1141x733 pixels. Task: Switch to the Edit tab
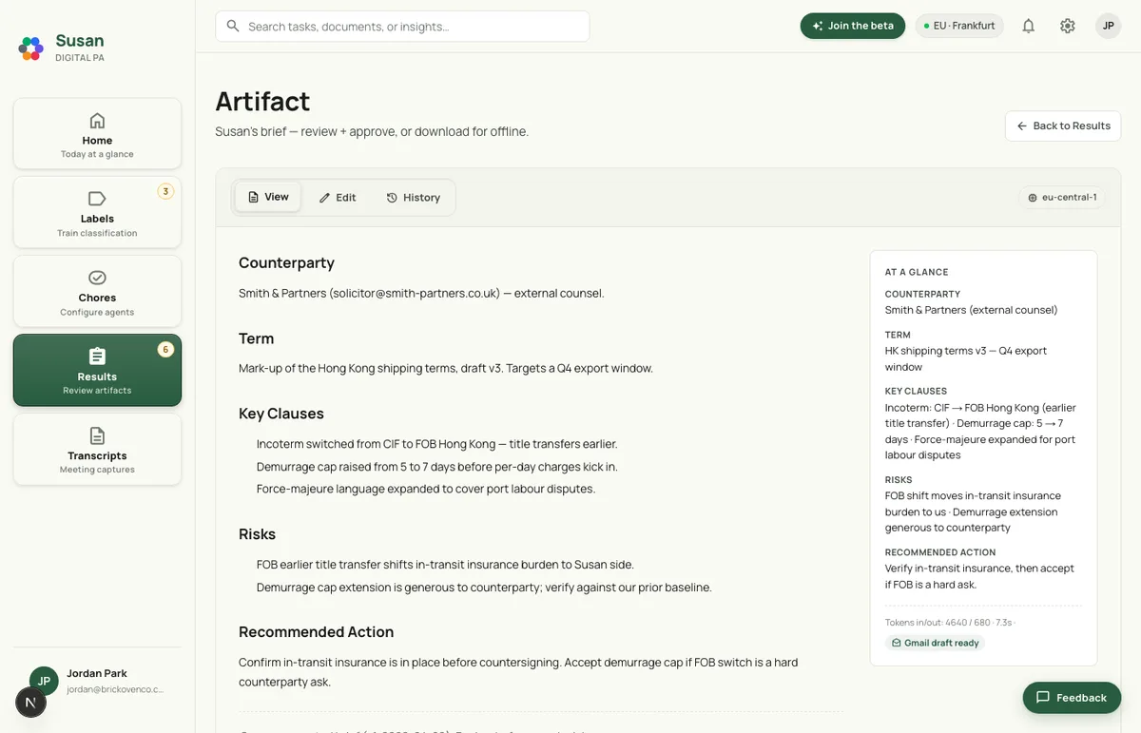[x=338, y=198]
